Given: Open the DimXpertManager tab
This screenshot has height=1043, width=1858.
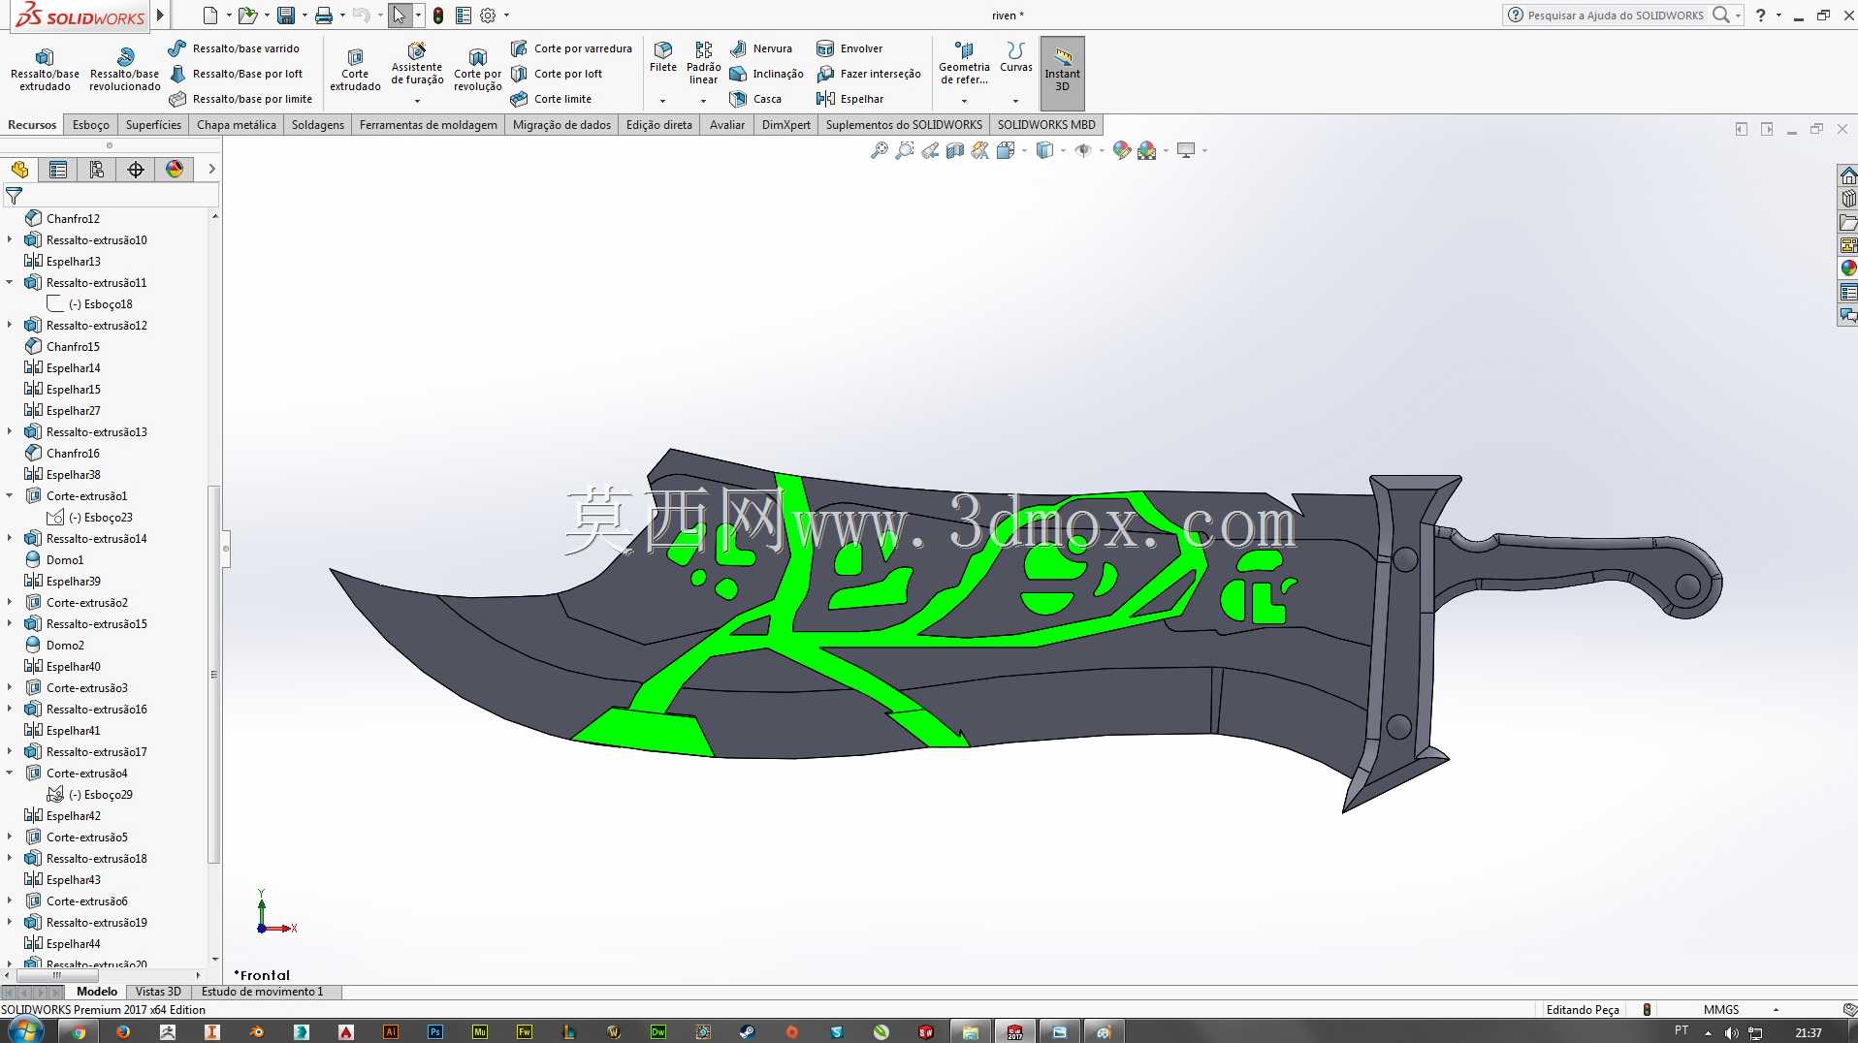Looking at the screenshot, I should 136,170.
